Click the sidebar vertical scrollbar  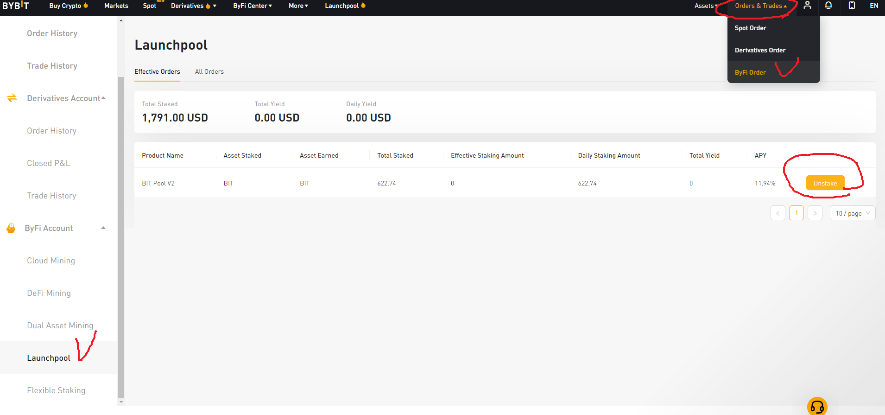tap(121, 236)
